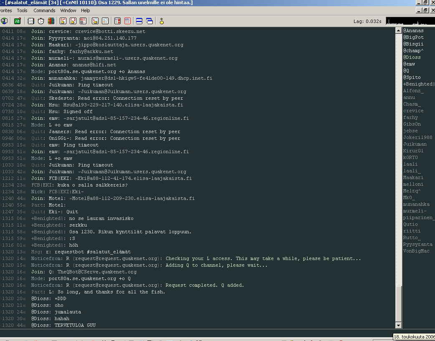This screenshot has width=435, height=341.
Task: Restore the channel child window
Action: pos(425,10)
